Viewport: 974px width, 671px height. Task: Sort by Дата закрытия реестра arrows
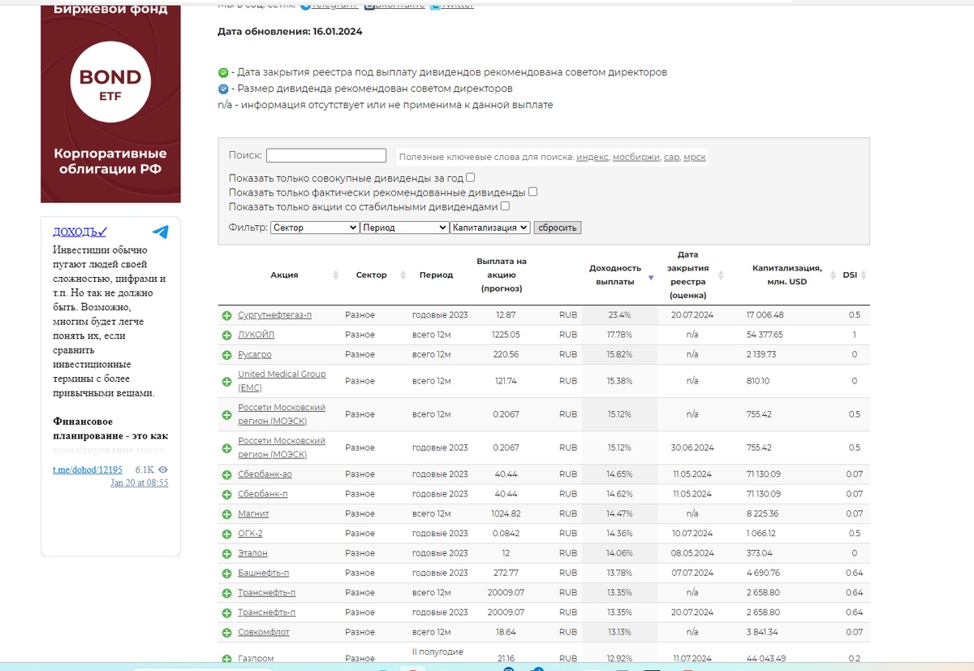[721, 275]
